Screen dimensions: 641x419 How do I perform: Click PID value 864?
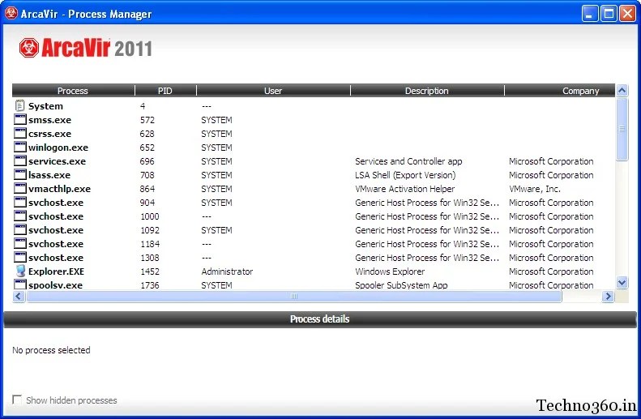pyautogui.click(x=147, y=189)
